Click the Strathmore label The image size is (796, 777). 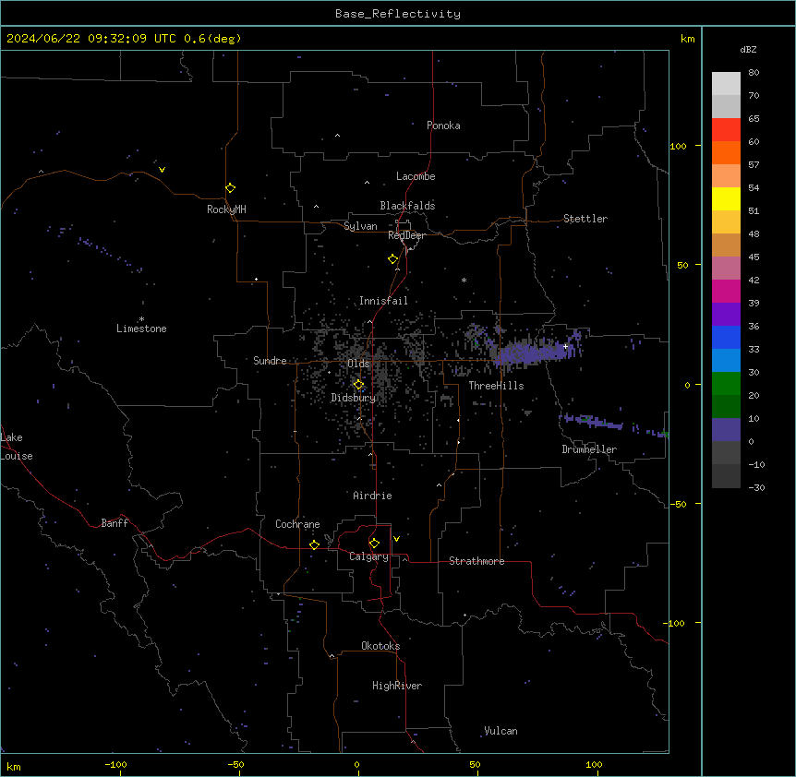tap(476, 561)
